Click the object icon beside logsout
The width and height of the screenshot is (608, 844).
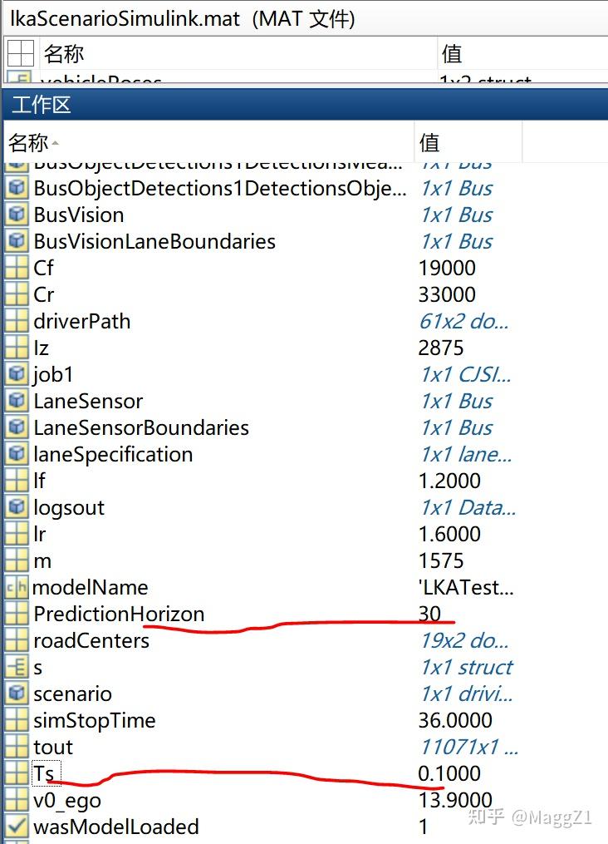pos(17,507)
